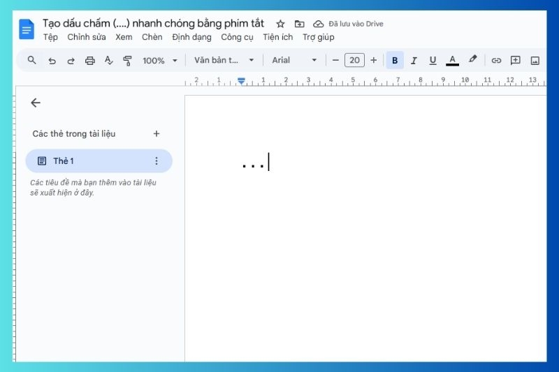Click in the document after the dots
Screen dimensions: 559x372
pyautogui.click(x=270, y=162)
